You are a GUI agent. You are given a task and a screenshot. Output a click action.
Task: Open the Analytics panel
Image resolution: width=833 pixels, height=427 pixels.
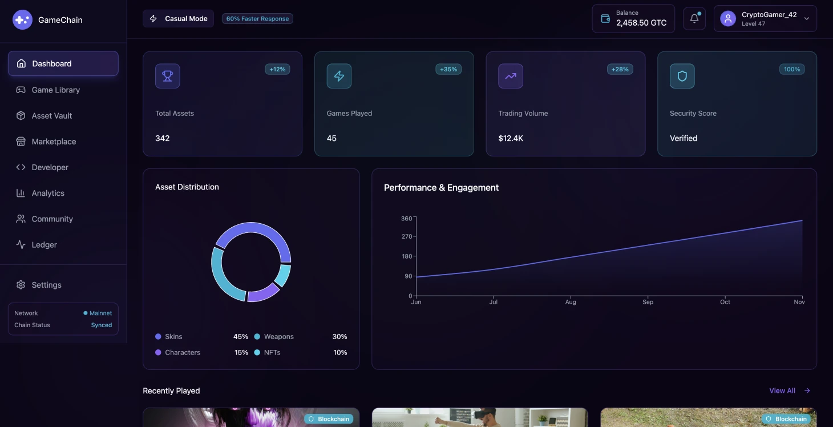48,193
